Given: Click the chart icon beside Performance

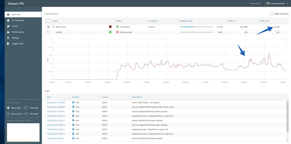Looking at the screenshot, I should coord(8,32).
